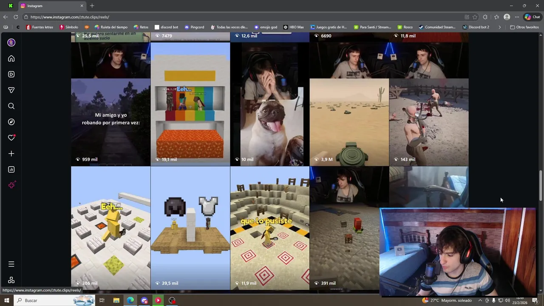Open notification center in taskbar

click(535, 300)
